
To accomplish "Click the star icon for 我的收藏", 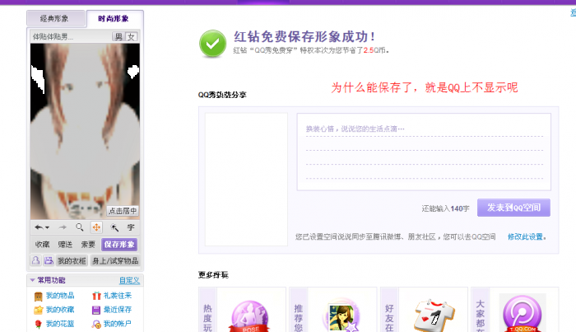I will point(38,310).
